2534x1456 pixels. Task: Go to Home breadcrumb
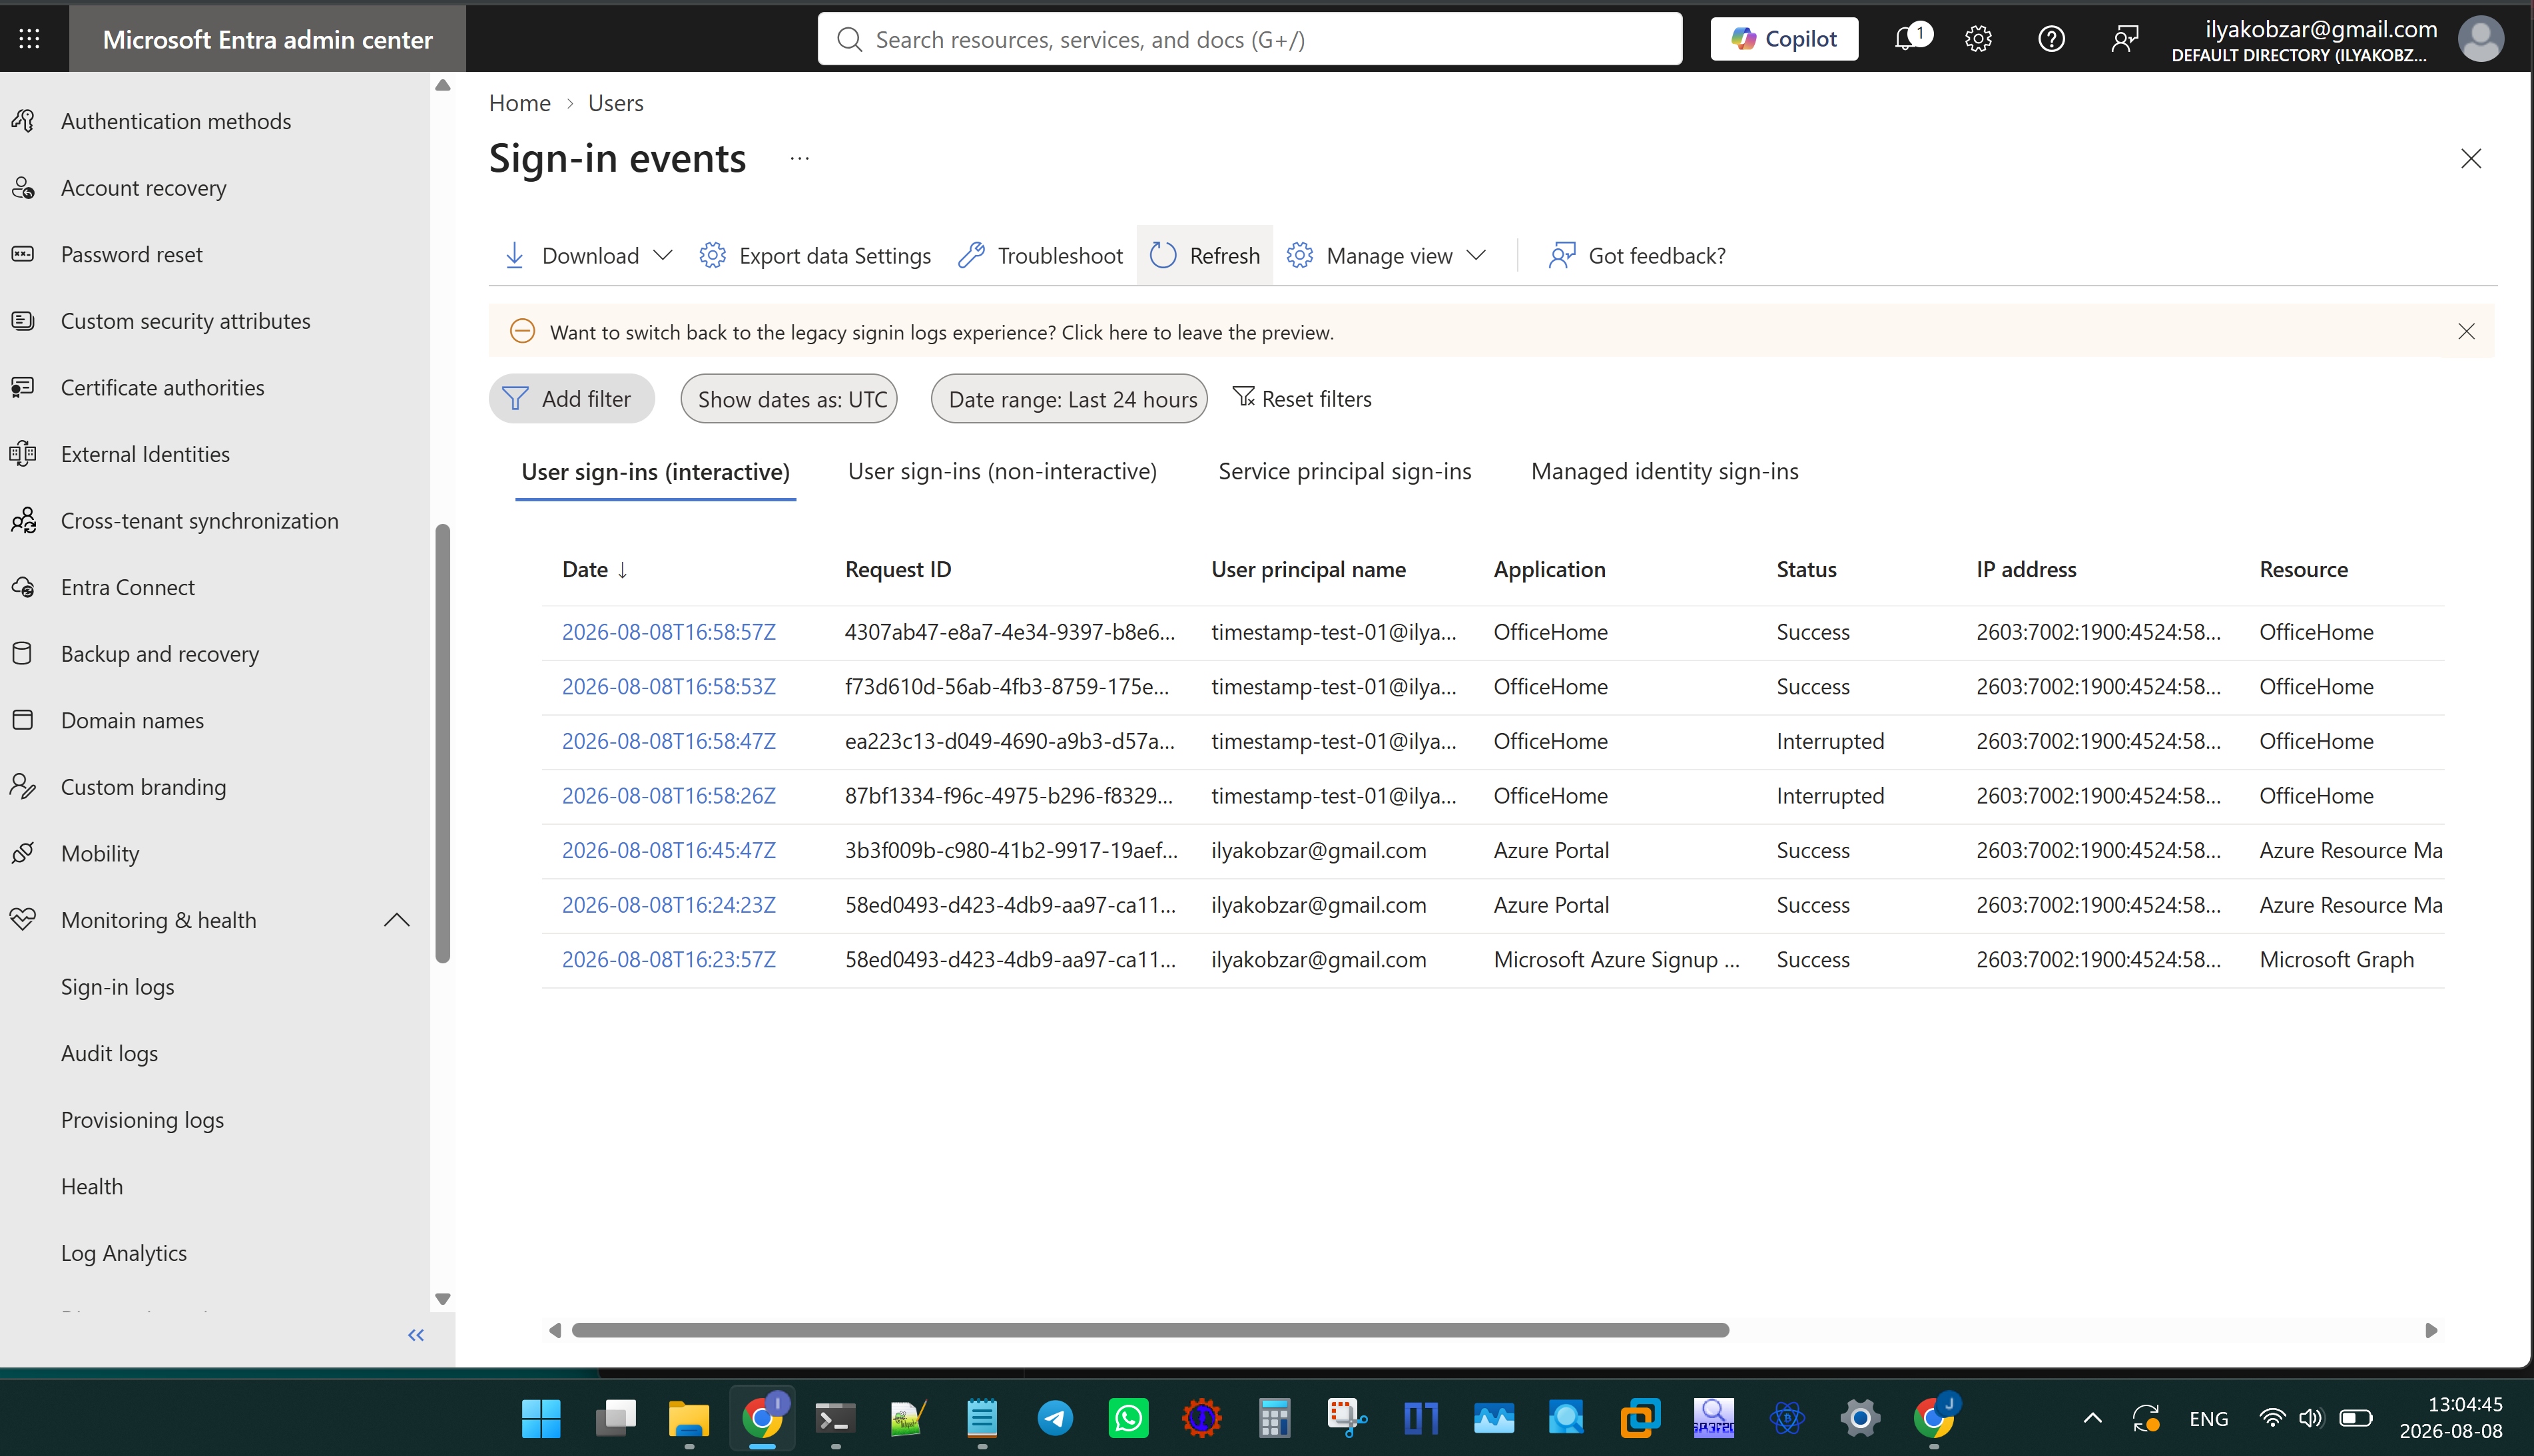pyautogui.click(x=520, y=103)
